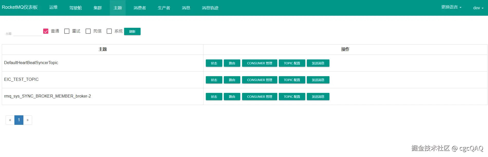Open TOPIC 配置 for EIC_TEST_TOPIC

pos(292,80)
